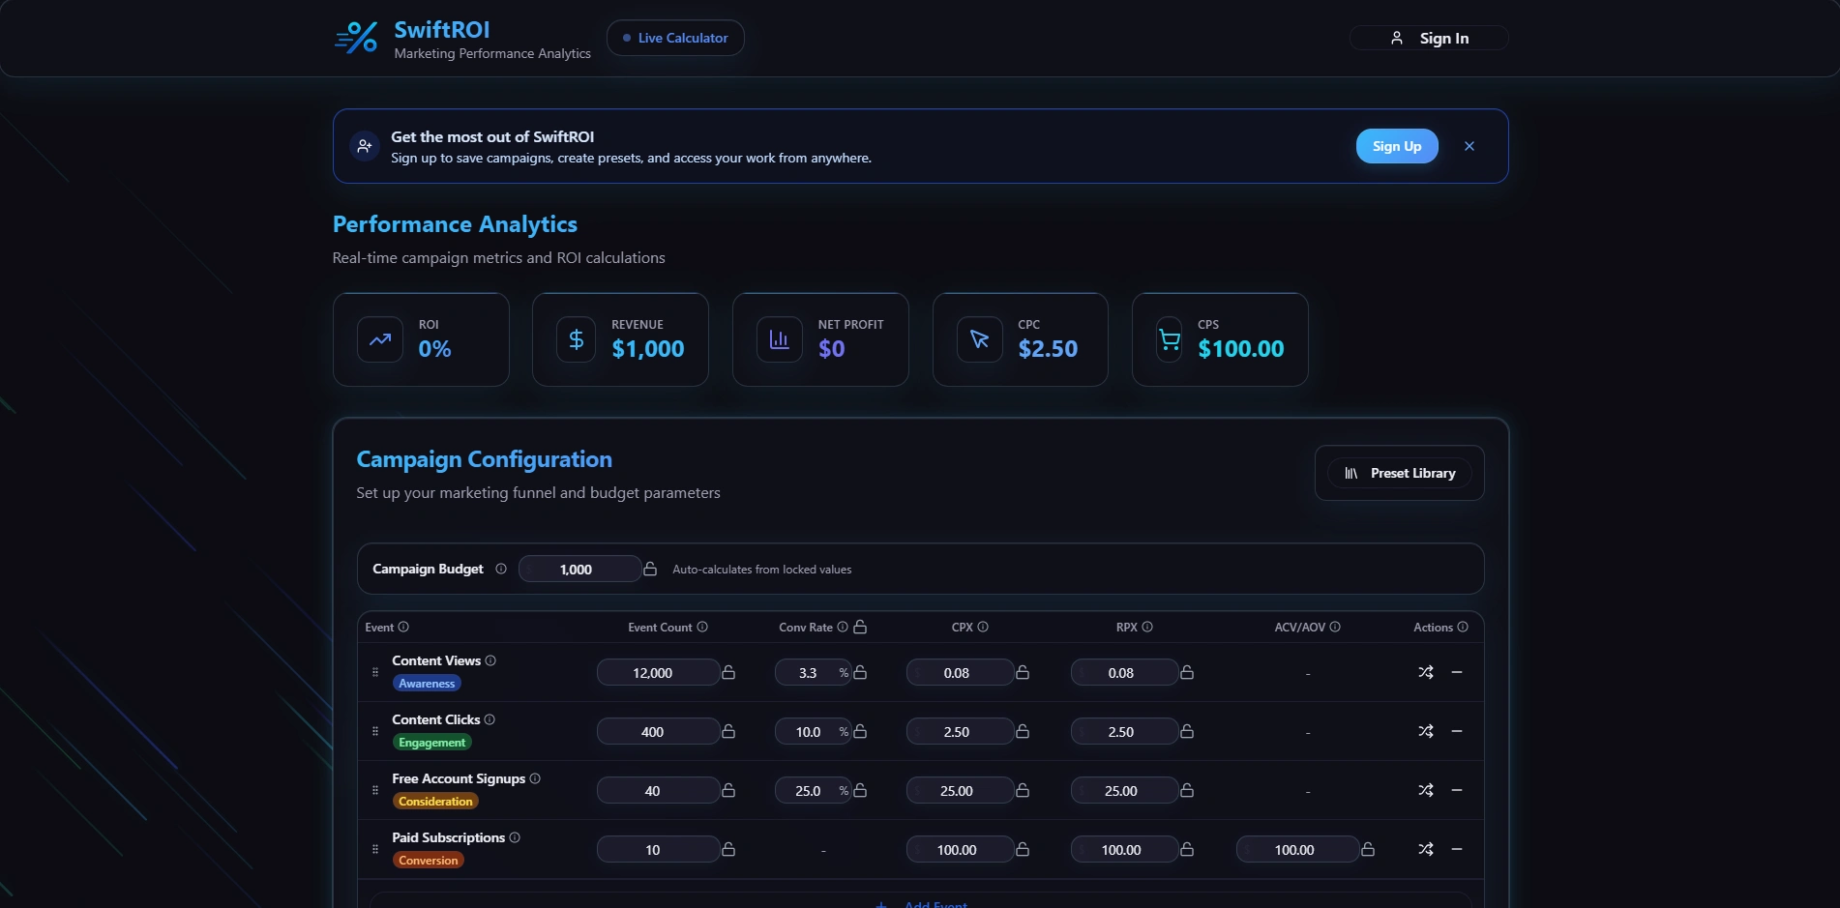
Task: Dismiss the sign-up banner with the X
Action: 1469,146
